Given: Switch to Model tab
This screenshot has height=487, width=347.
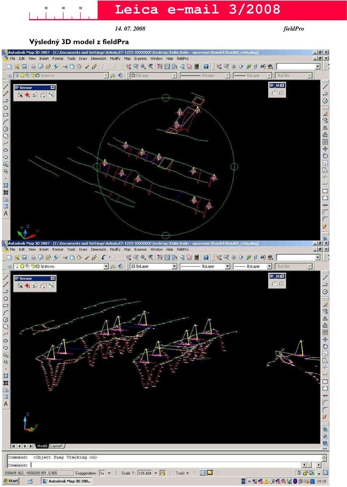Looking at the screenshot, I should (42, 446).
